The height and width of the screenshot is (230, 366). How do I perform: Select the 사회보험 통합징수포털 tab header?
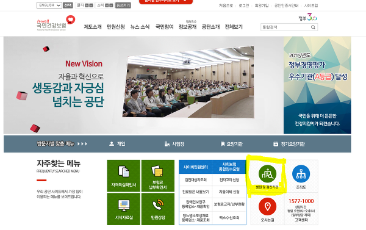pyautogui.click(x=229, y=167)
